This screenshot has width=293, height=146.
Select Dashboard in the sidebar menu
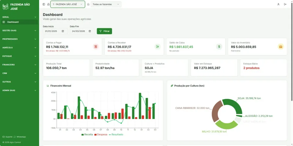[x=20, y=22]
